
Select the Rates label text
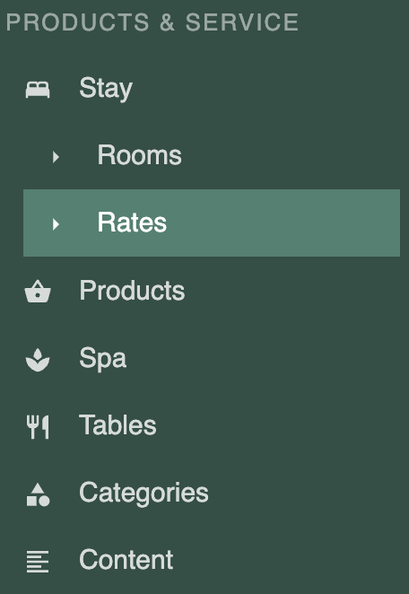tap(132, 223)
